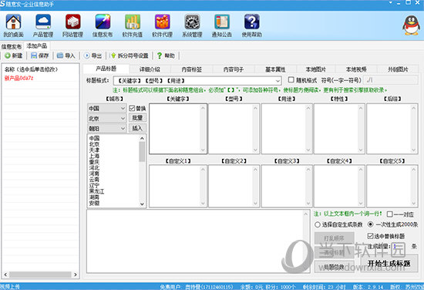This screenshot has height=290, width=424.
Task: Enable 随机格式 checkbox
Action: [291, 79]
